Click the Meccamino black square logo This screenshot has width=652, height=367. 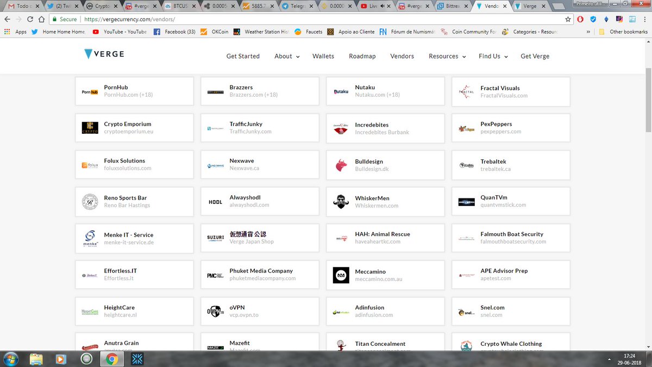coord(341,275)
